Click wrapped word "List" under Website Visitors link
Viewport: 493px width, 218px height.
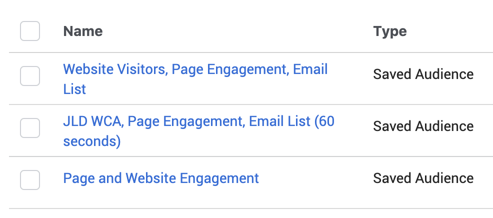pyautogui.click(x=74, y=89)
